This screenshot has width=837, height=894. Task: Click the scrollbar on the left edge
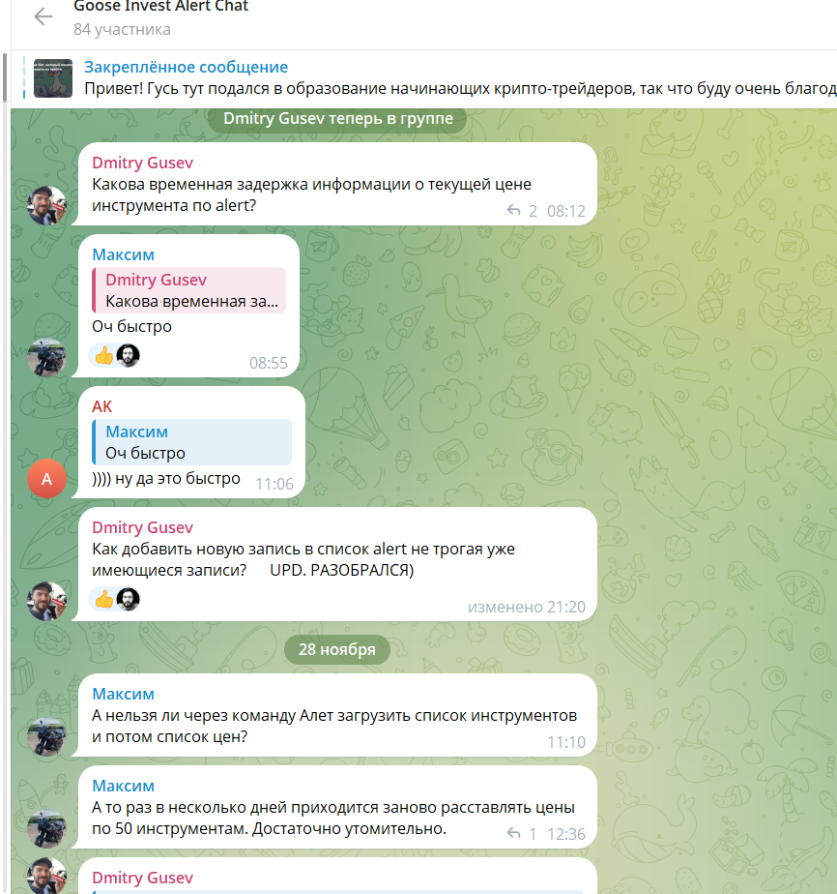[5, 77]
